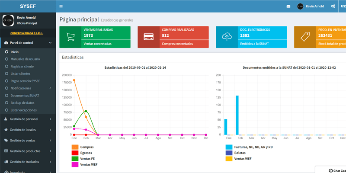The height and width of the screenshot is (173, 346).
Task: Click the cloud upload icon on Doc. Electrónicos
Action: 227,37
